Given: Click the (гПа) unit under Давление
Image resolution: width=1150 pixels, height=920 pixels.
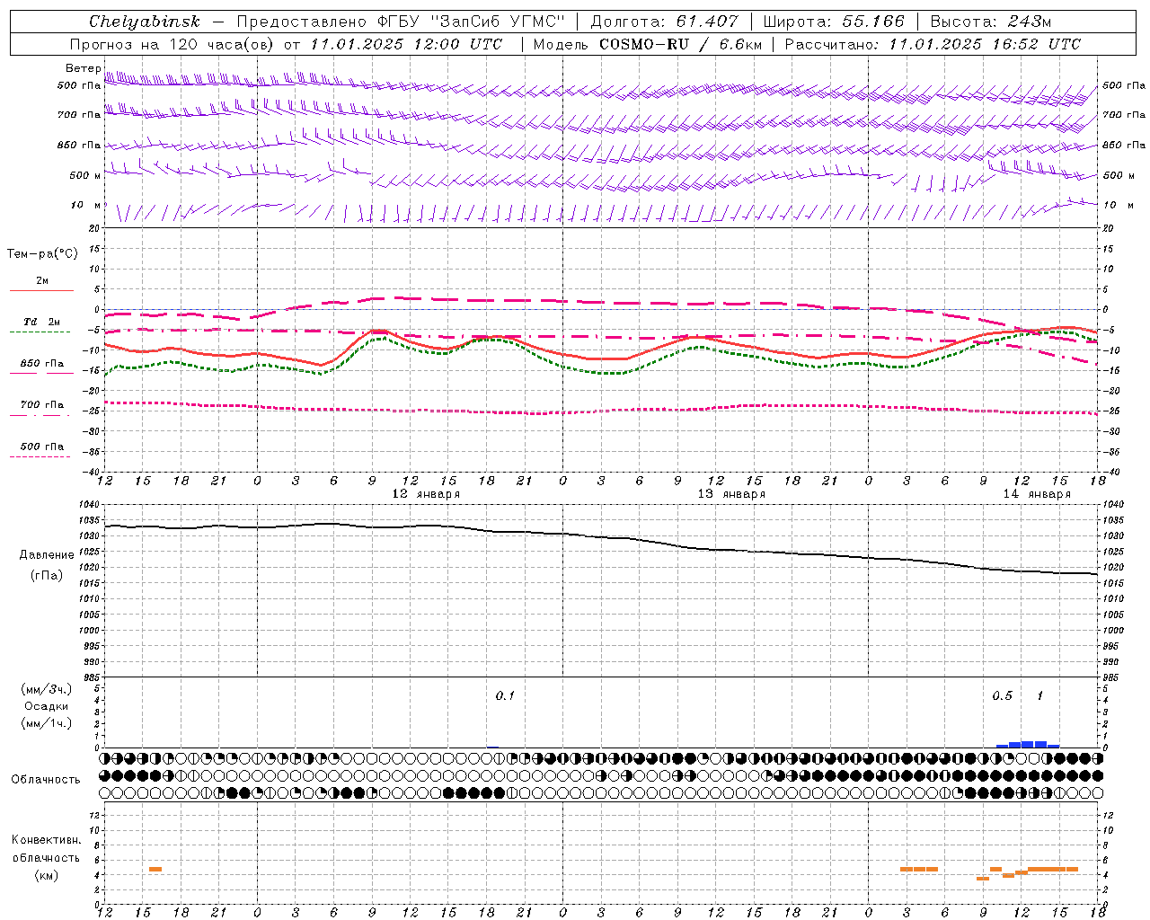Looking at the screenshot, I should 47,576.
